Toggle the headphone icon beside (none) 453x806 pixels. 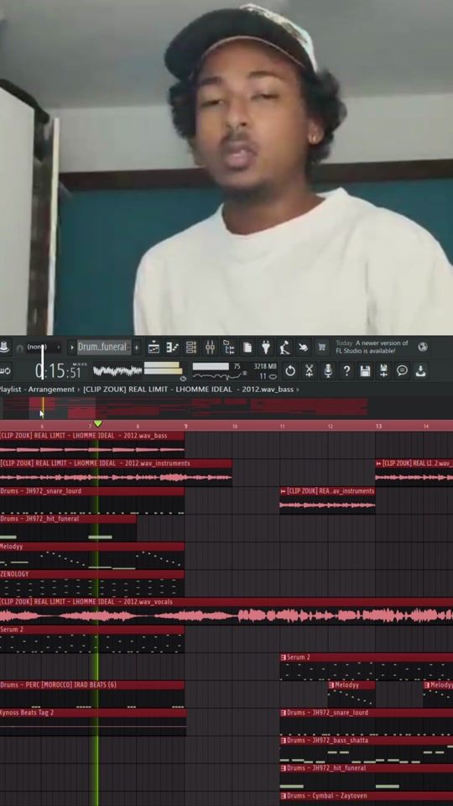[19, 348]
